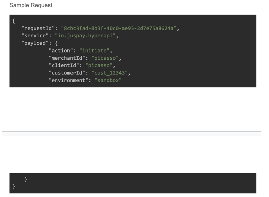Select the requestId UUID value string
The width and height of the screenshot is (269, 197).
click(x=119, y=29)
